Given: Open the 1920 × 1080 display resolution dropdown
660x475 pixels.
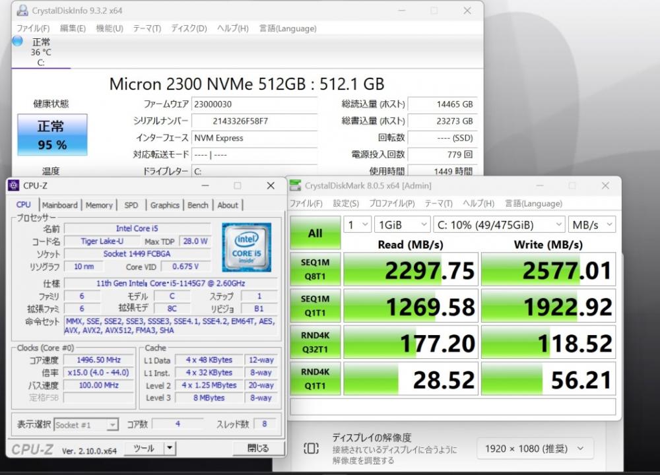Looking at the screenshot, I should (535, 449).
